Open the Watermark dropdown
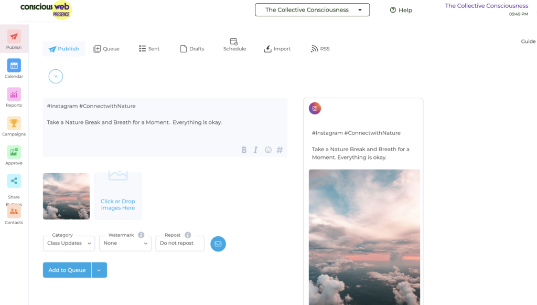Screen dimensions: 537x305 [x=125, y=243]
